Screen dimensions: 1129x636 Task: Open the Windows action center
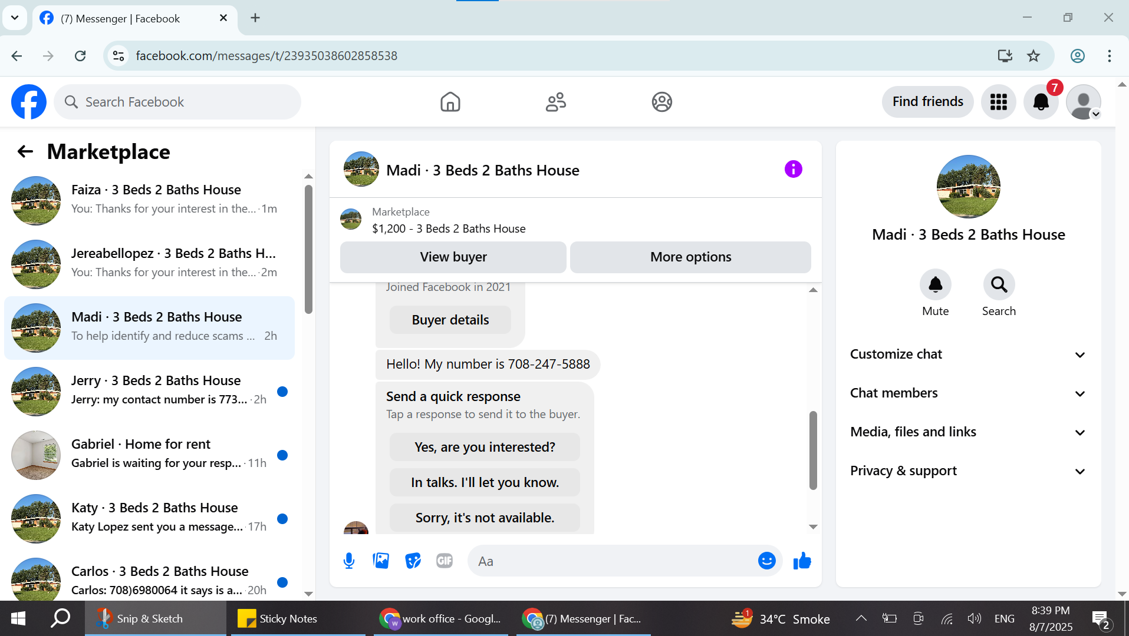(x=1101, y=619)
